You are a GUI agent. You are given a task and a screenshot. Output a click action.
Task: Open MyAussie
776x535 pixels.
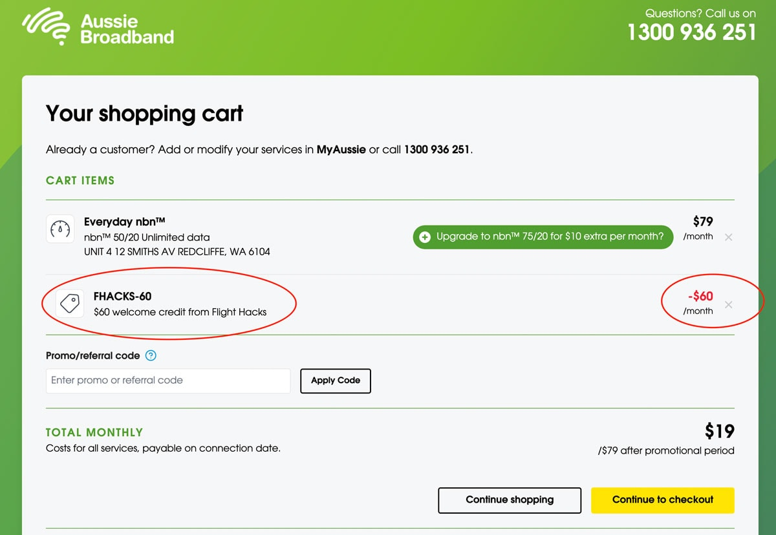[x=341, y=149]
